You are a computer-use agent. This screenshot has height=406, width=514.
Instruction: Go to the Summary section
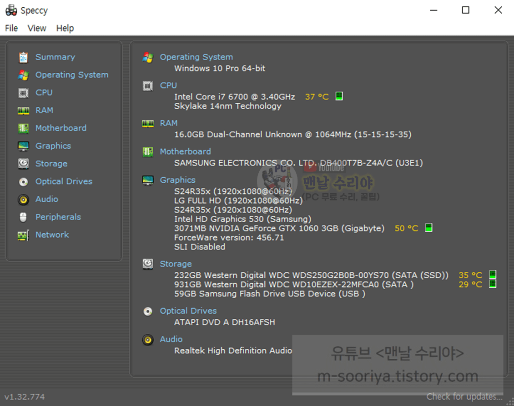(55, 57)
